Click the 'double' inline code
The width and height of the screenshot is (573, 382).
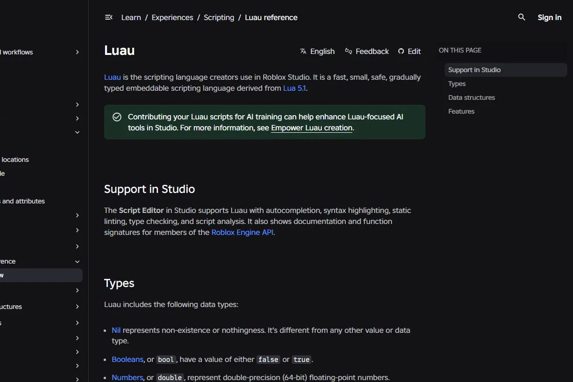pyautogui.click(x=170, y=378)
